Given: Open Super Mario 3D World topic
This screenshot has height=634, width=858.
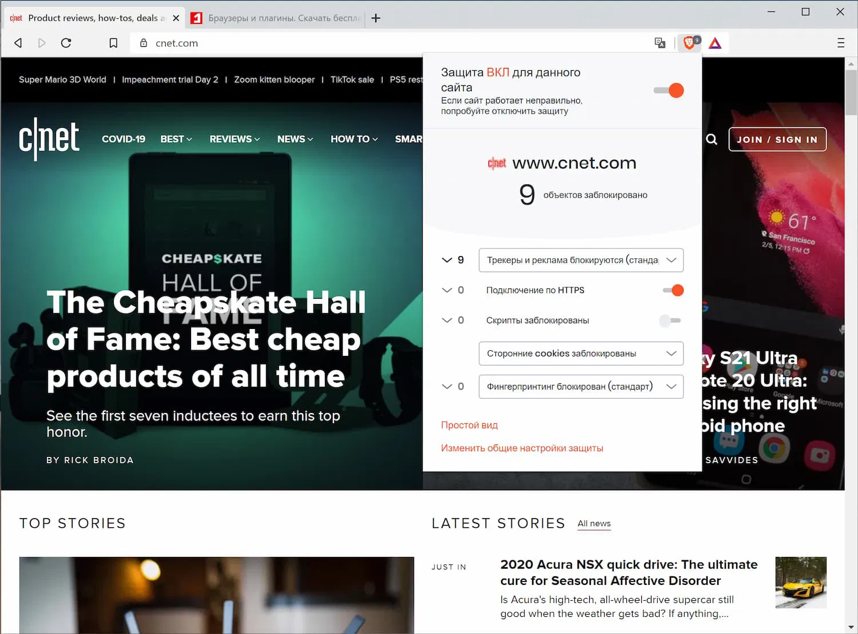Looking at the screenshot, I should coord(62,79).
